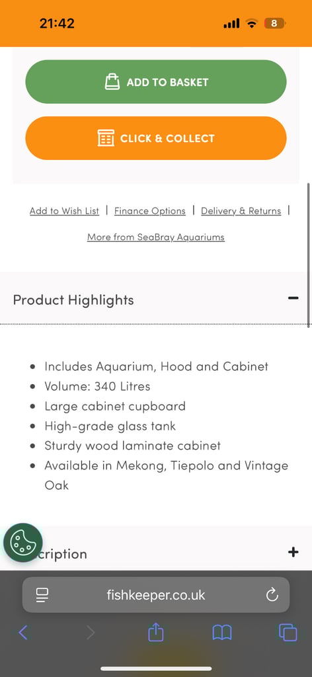Browse More from SeaBray Aquariums link

(156, 237)
